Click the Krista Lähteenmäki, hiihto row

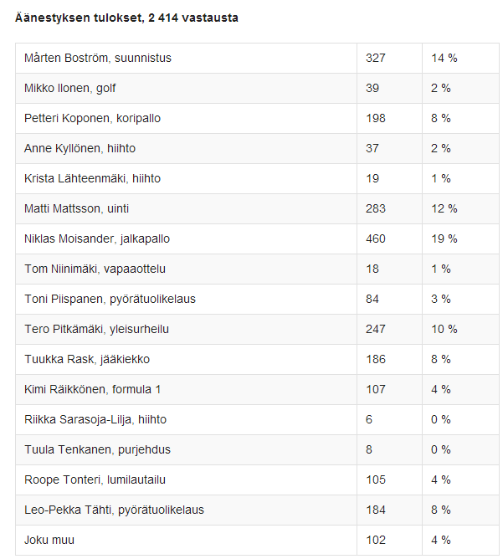(x=257, y=178)
